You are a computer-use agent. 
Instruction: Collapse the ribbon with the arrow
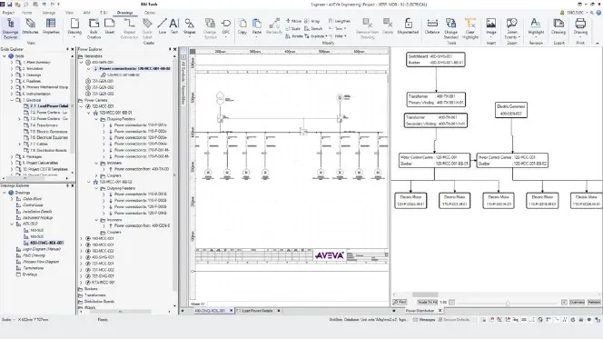598,44
